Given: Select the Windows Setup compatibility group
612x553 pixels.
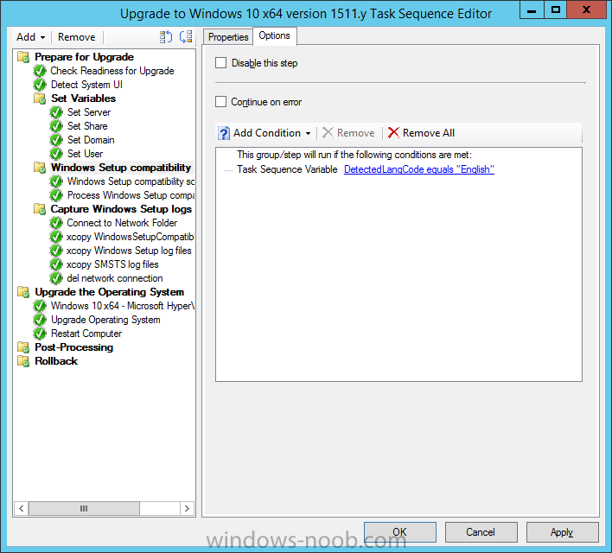Looking at the screenshot, I should 121,168.
